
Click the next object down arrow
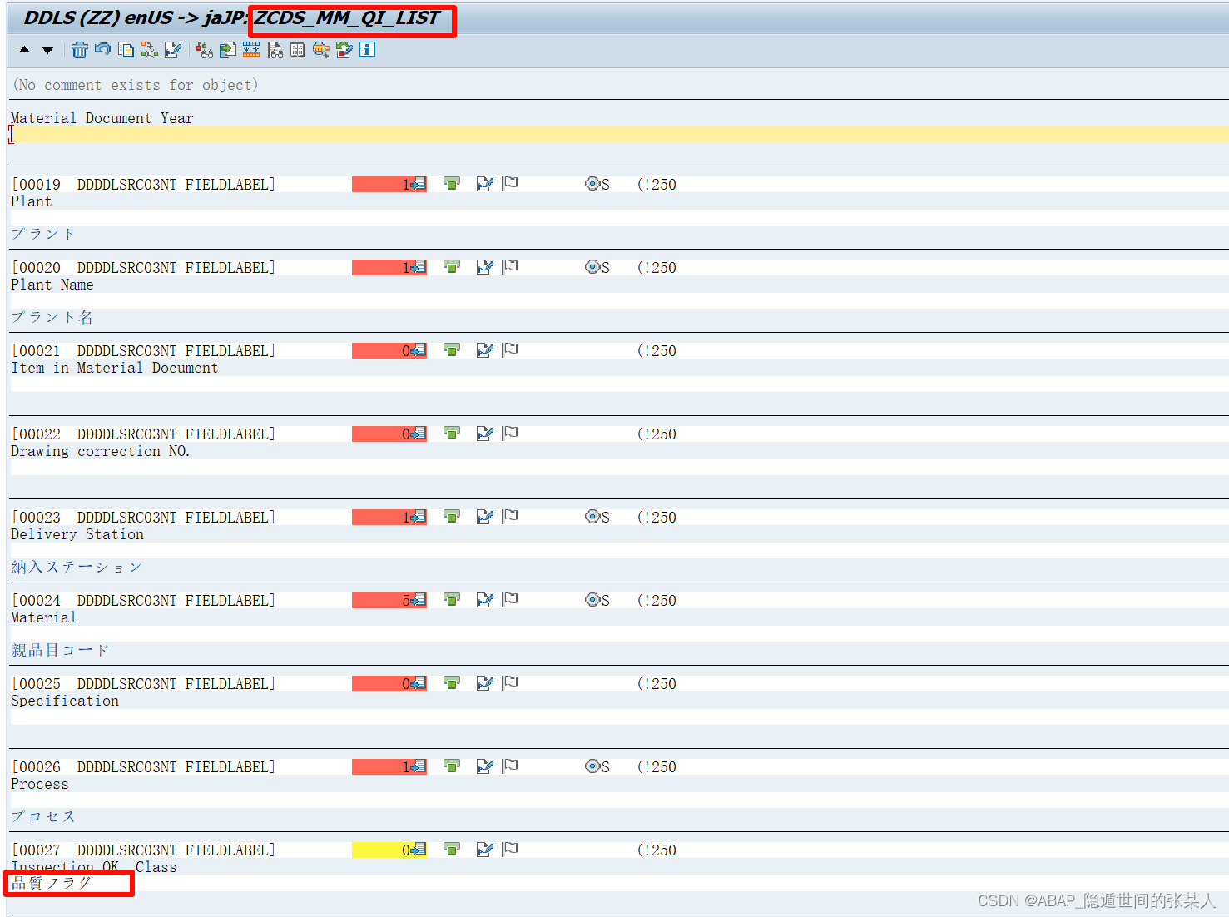[47, 50]
